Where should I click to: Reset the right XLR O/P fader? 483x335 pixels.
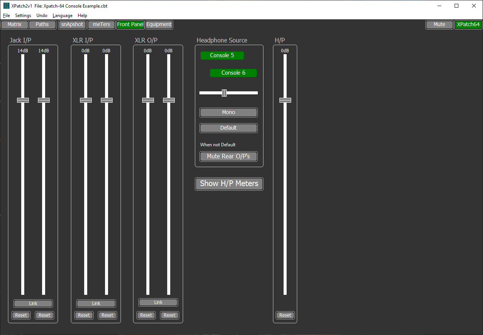[x=169, y=315]
